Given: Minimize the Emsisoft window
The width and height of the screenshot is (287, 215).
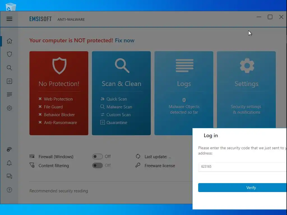Looking at the screenshot, I should click(x=259, y=17).
